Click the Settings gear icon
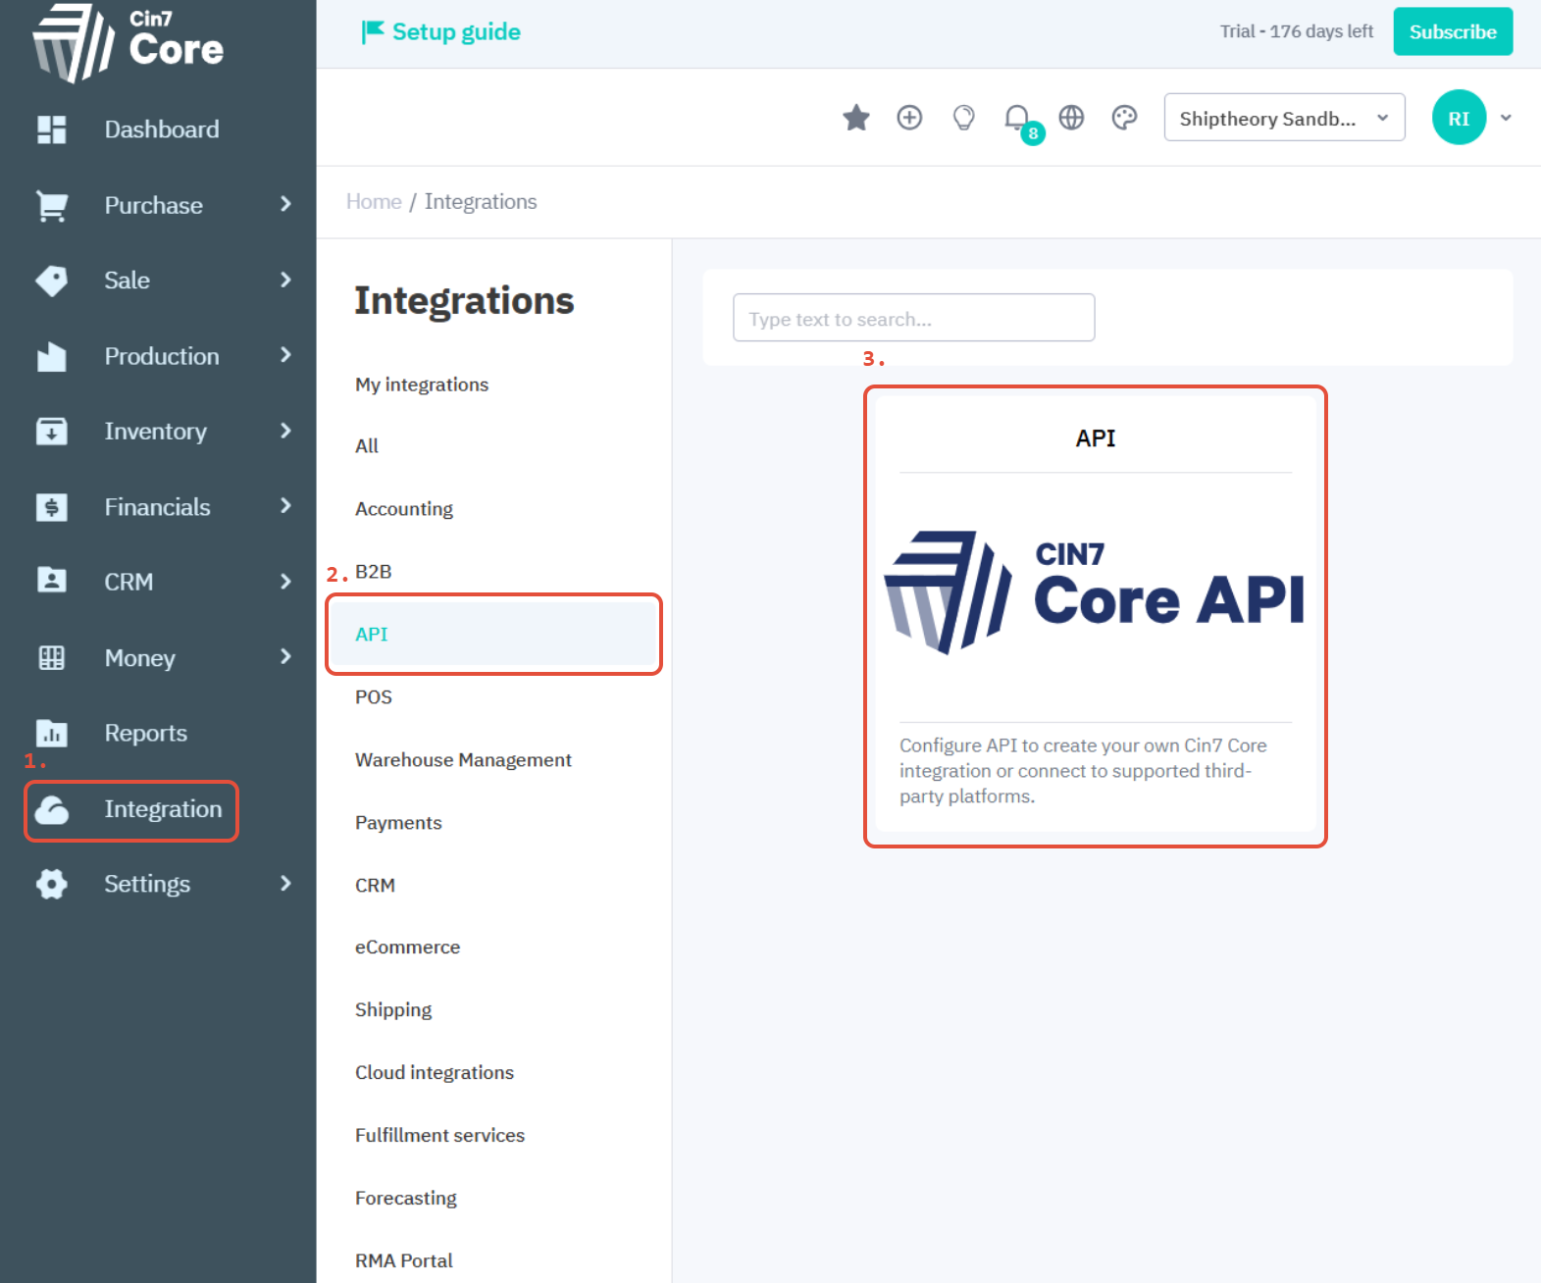The width and height of the screenshot is (1541, 1283). (x=51, y=884)
